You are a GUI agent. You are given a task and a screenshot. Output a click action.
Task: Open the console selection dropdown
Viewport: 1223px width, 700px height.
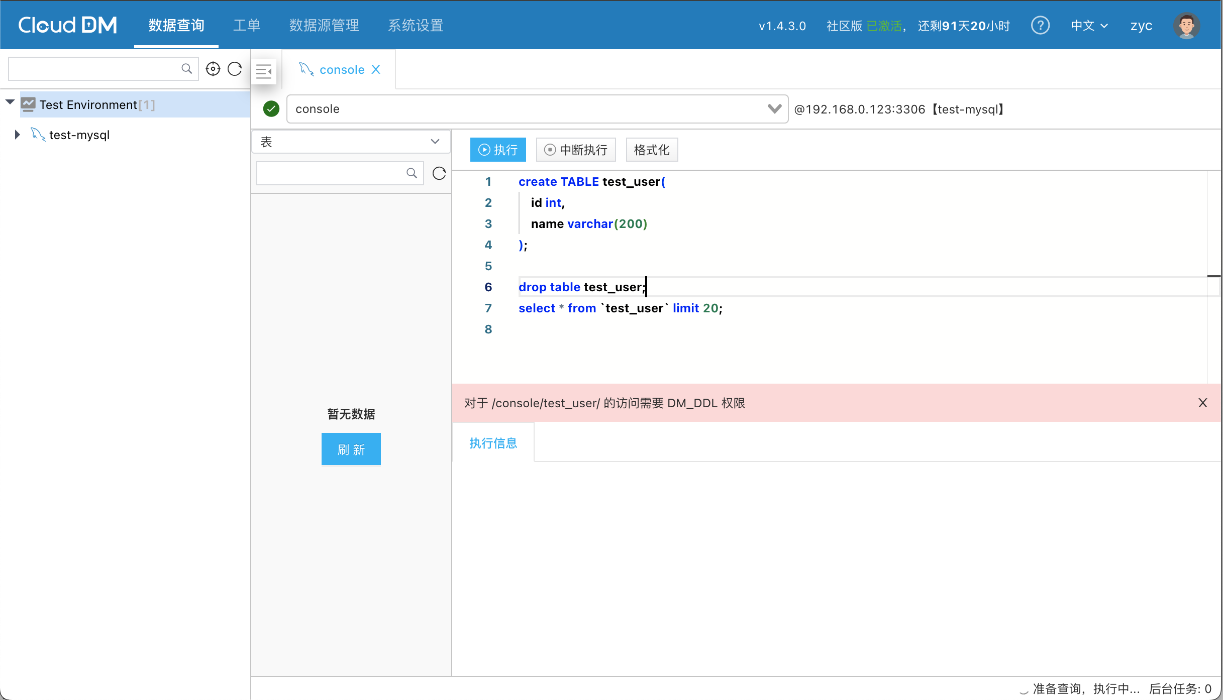(x=774, y=109)
